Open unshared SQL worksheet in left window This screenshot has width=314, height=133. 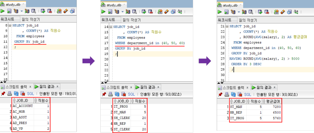click(59, 11)
